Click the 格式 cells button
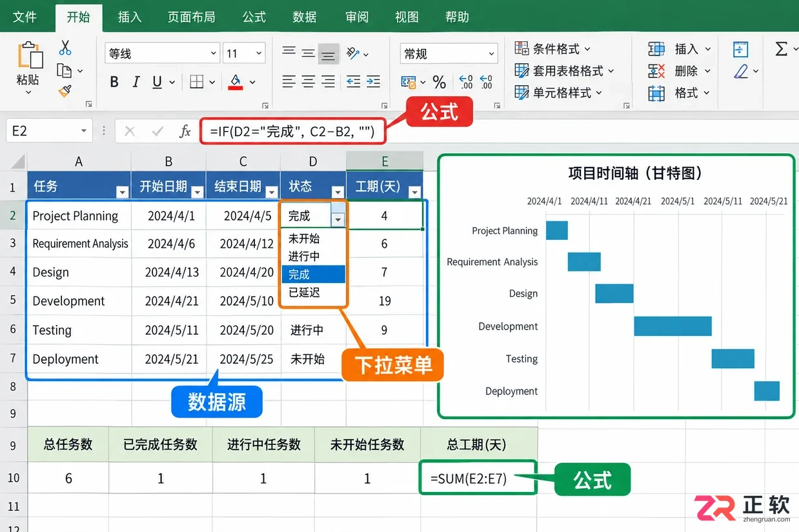This screenshot has height=532, width=799. point(679,93)
